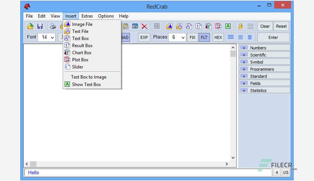Click the Reset button
314x181 pixels.
coord(281,26)
